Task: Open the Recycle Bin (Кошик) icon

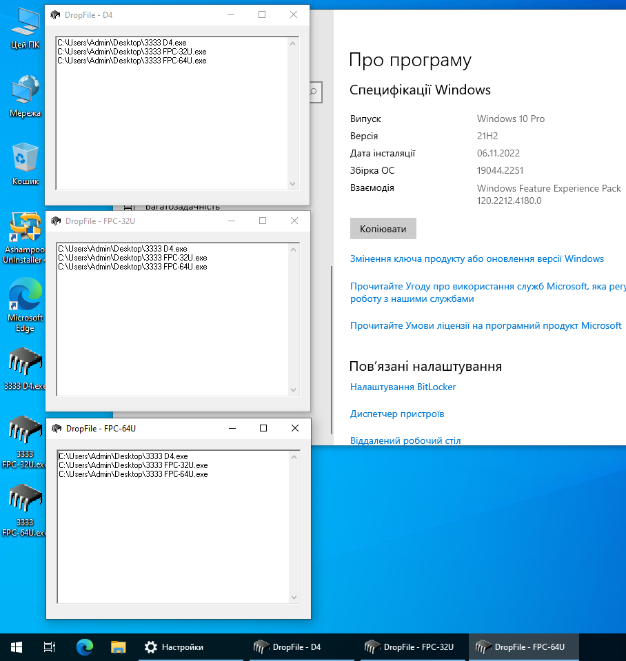Action: tap(26, 159)
